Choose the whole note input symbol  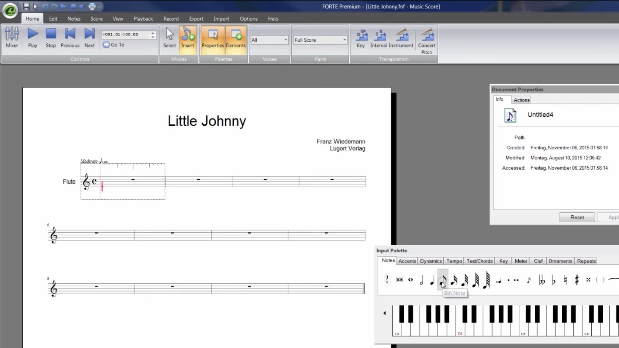coord(410,280)
